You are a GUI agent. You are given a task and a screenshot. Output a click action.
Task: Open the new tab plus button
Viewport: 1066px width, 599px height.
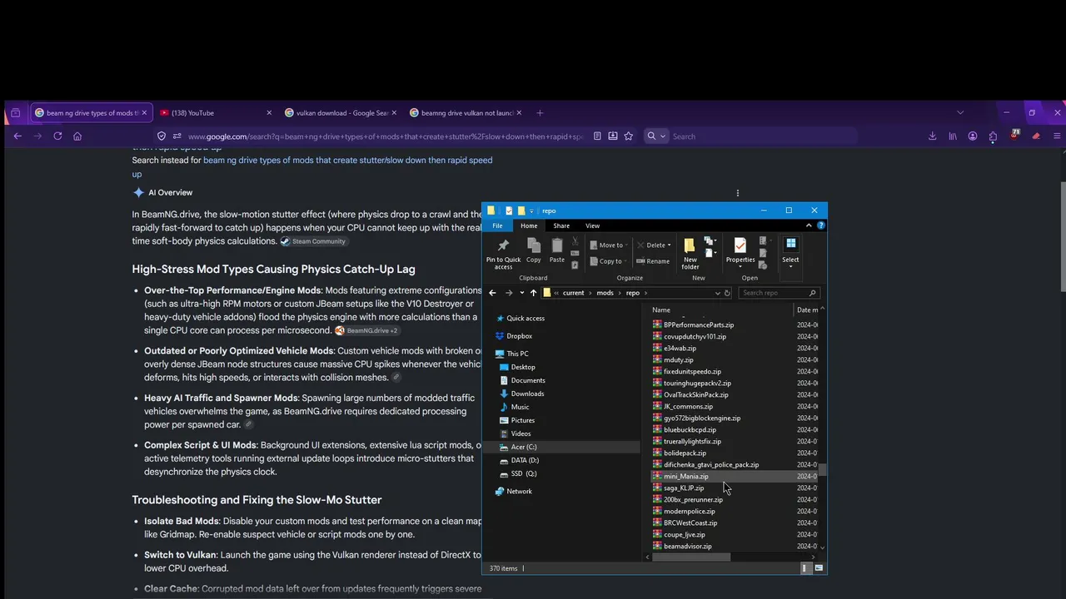[540, 113]
